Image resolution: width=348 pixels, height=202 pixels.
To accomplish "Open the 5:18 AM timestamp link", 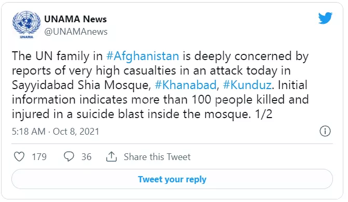I will 29,132.
